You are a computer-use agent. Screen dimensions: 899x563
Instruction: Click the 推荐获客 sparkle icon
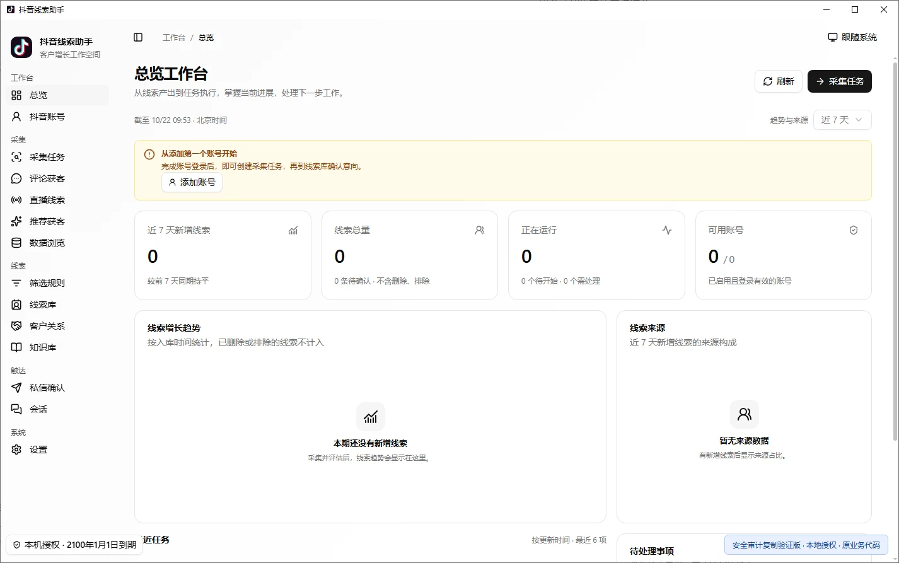(x=16, y=221)
